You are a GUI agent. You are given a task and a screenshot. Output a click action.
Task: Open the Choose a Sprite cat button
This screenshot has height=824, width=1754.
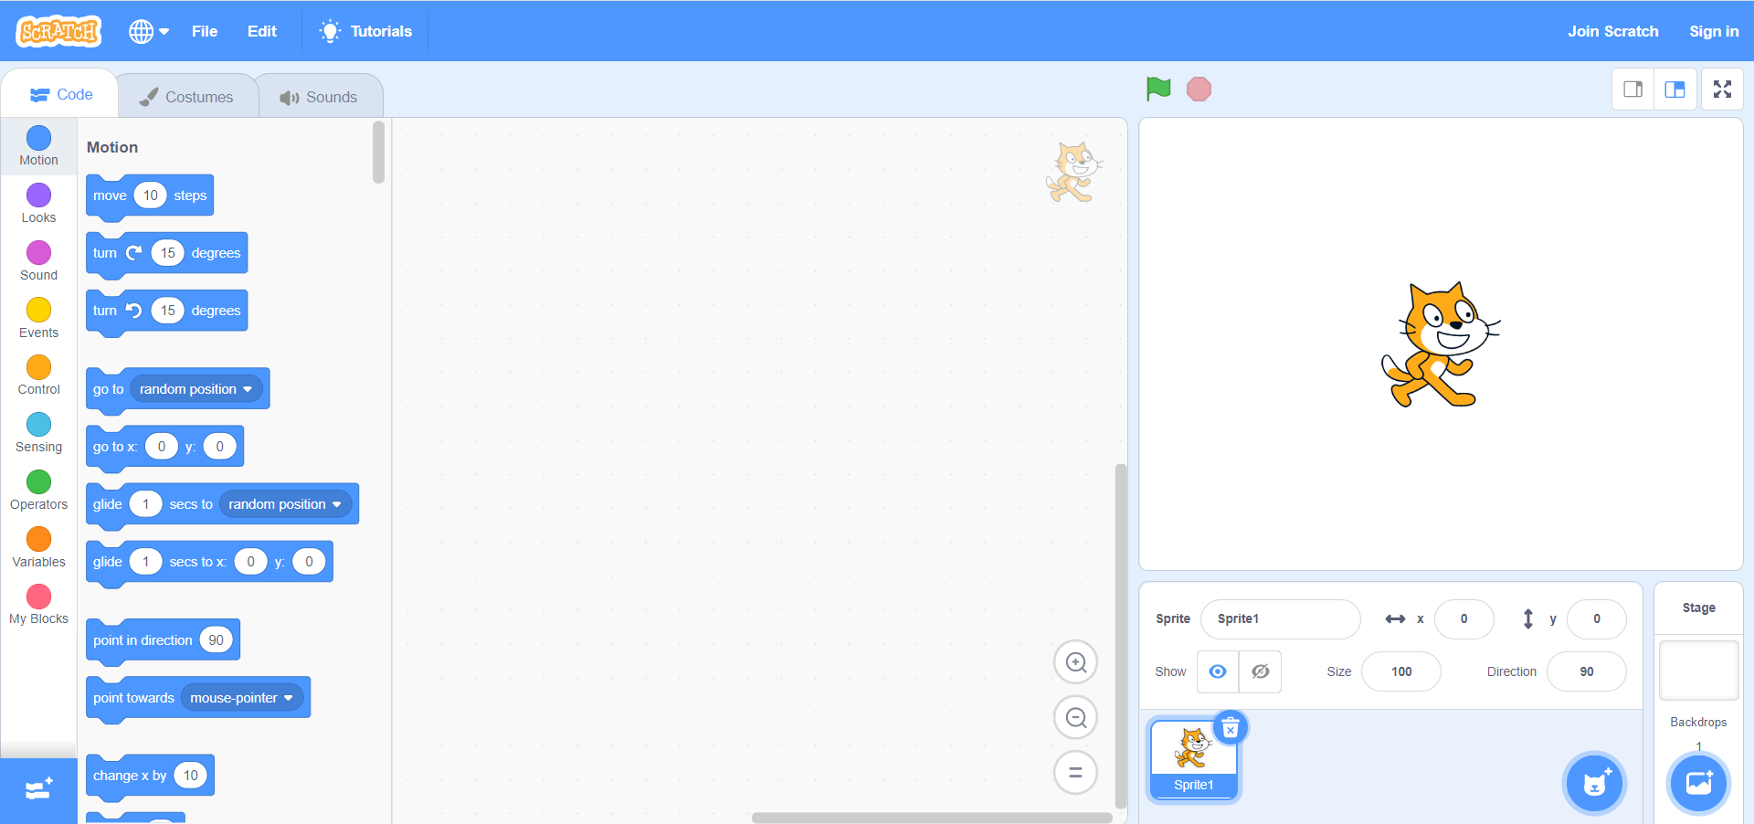(1593, 783)
